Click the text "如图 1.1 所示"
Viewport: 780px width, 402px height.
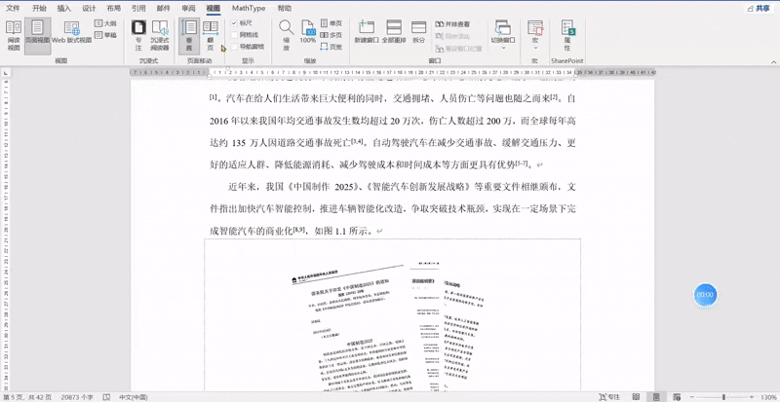click(x=344, y=231)
